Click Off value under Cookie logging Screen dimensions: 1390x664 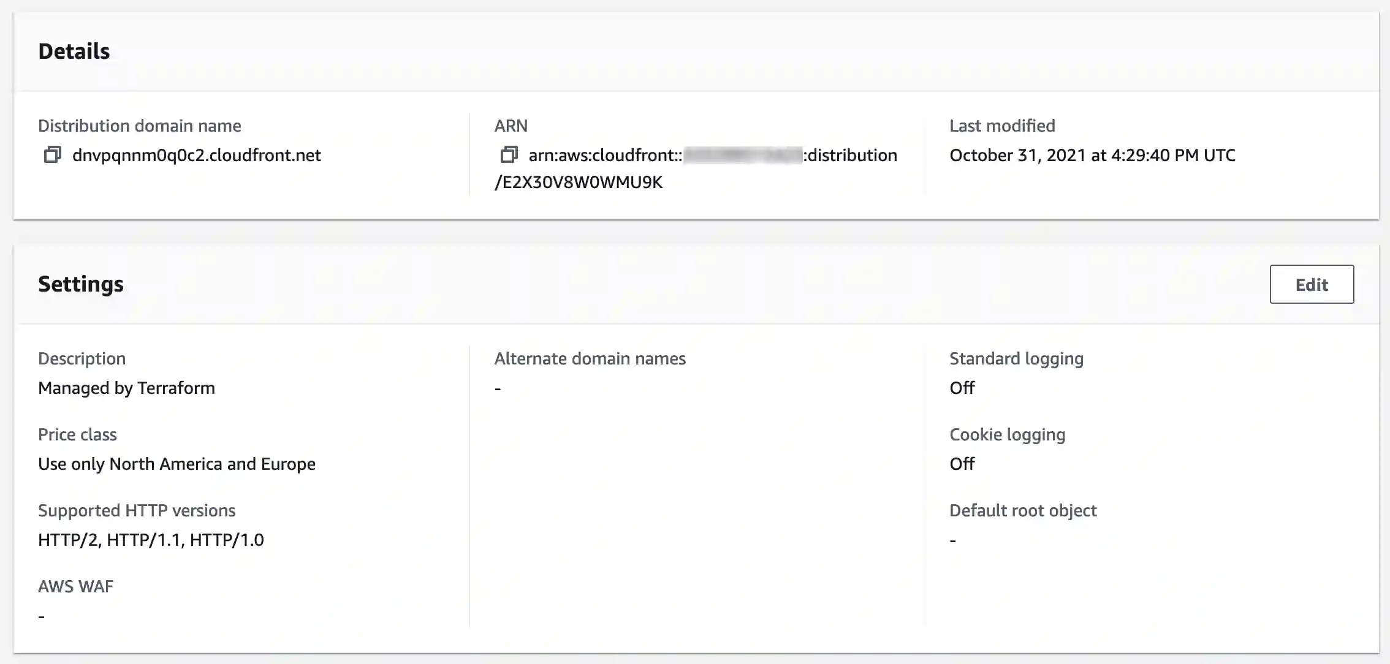point(962,464)
